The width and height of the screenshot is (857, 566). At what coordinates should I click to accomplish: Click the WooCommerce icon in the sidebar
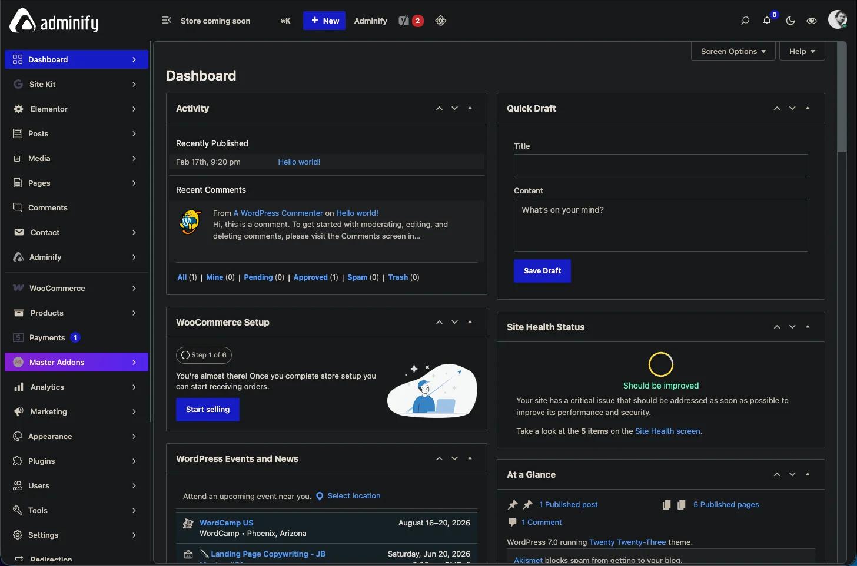(18, 288)
